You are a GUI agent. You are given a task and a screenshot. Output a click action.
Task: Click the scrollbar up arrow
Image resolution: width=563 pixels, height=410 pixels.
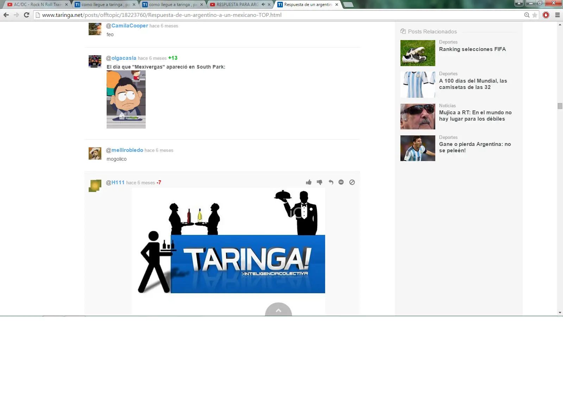coord(560,24)
